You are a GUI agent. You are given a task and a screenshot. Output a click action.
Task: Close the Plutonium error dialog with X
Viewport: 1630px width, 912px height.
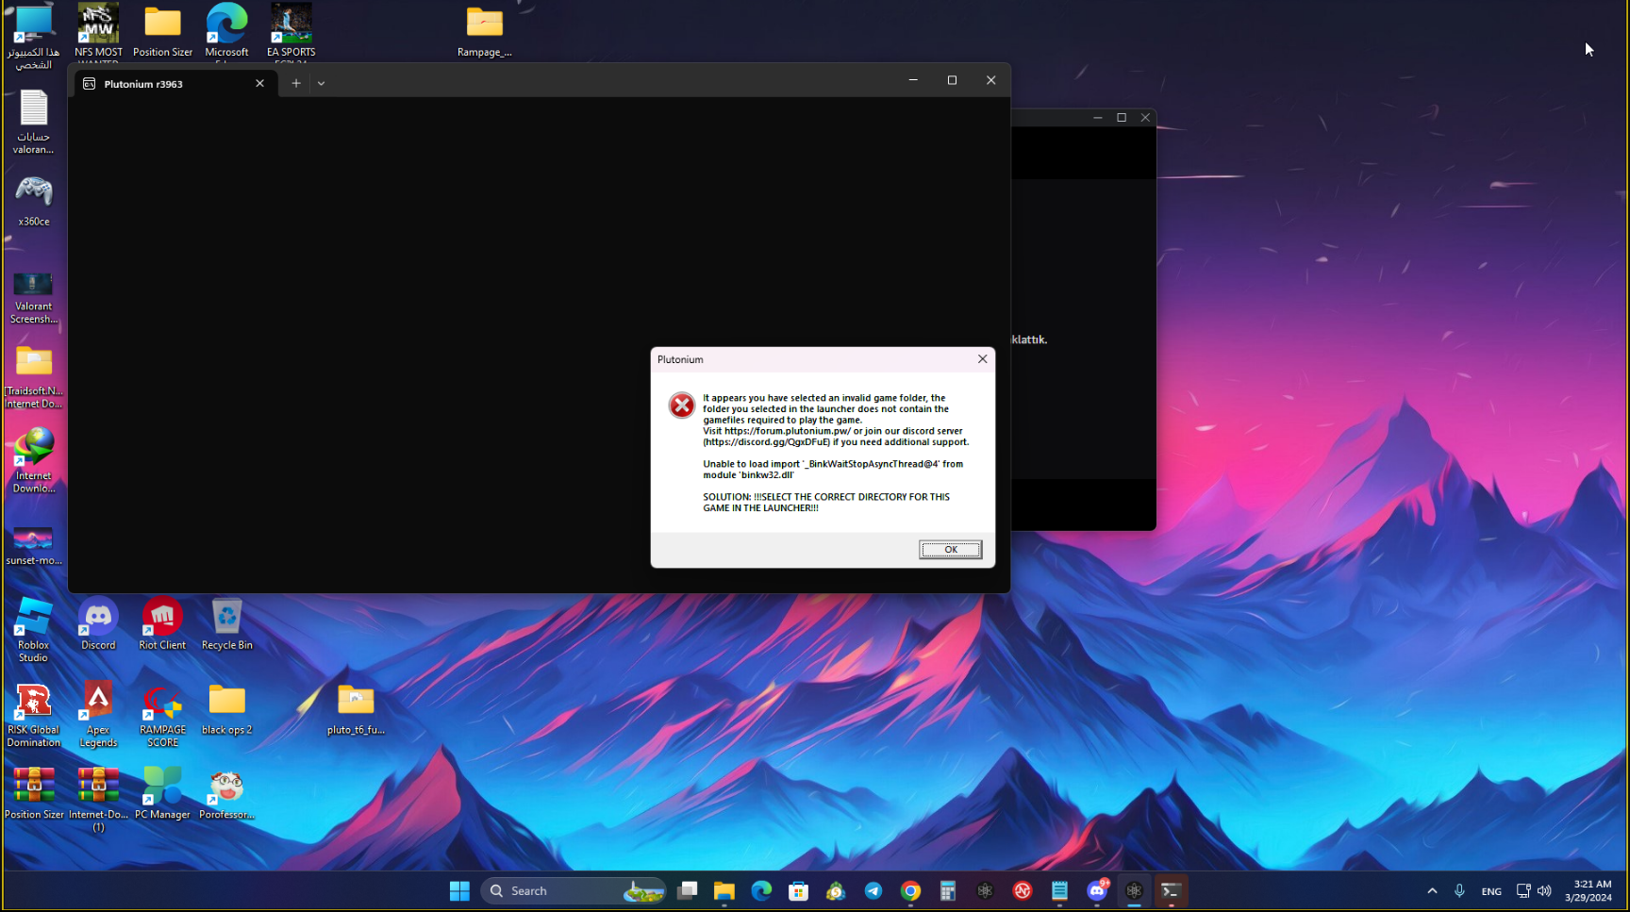pos(982,359)
